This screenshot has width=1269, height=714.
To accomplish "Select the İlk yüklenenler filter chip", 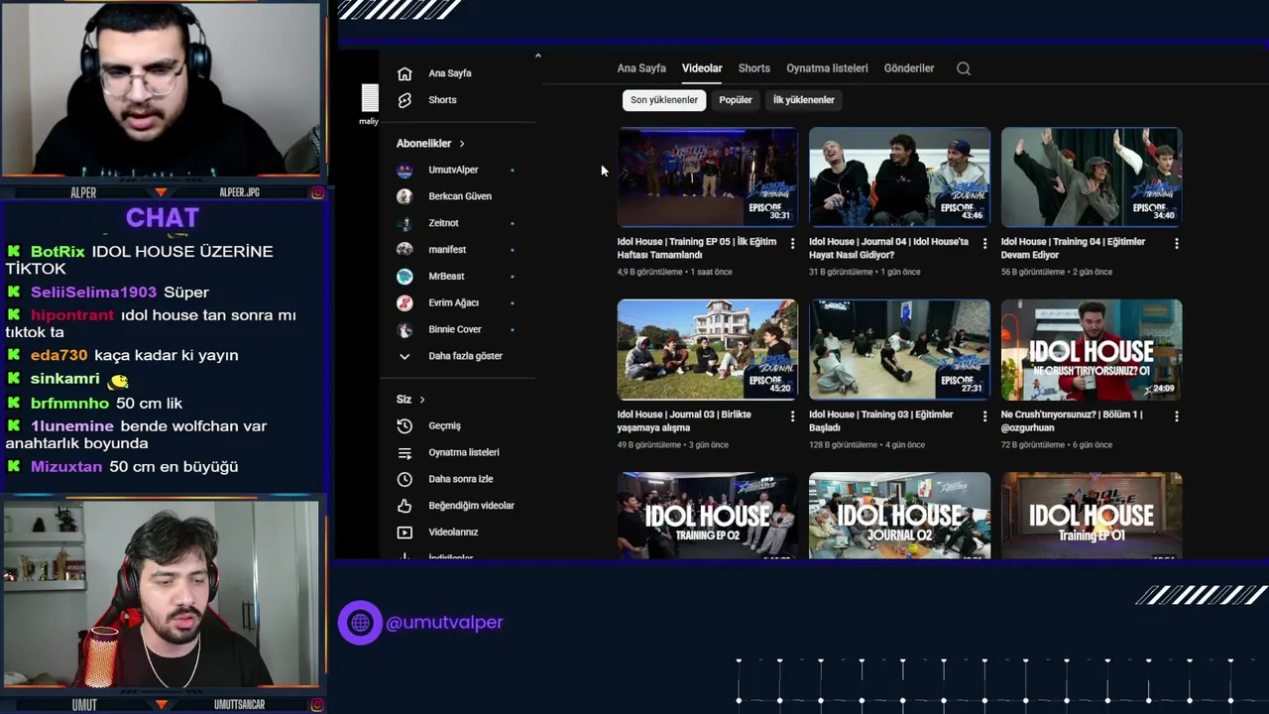I will (x=804, y=100).
